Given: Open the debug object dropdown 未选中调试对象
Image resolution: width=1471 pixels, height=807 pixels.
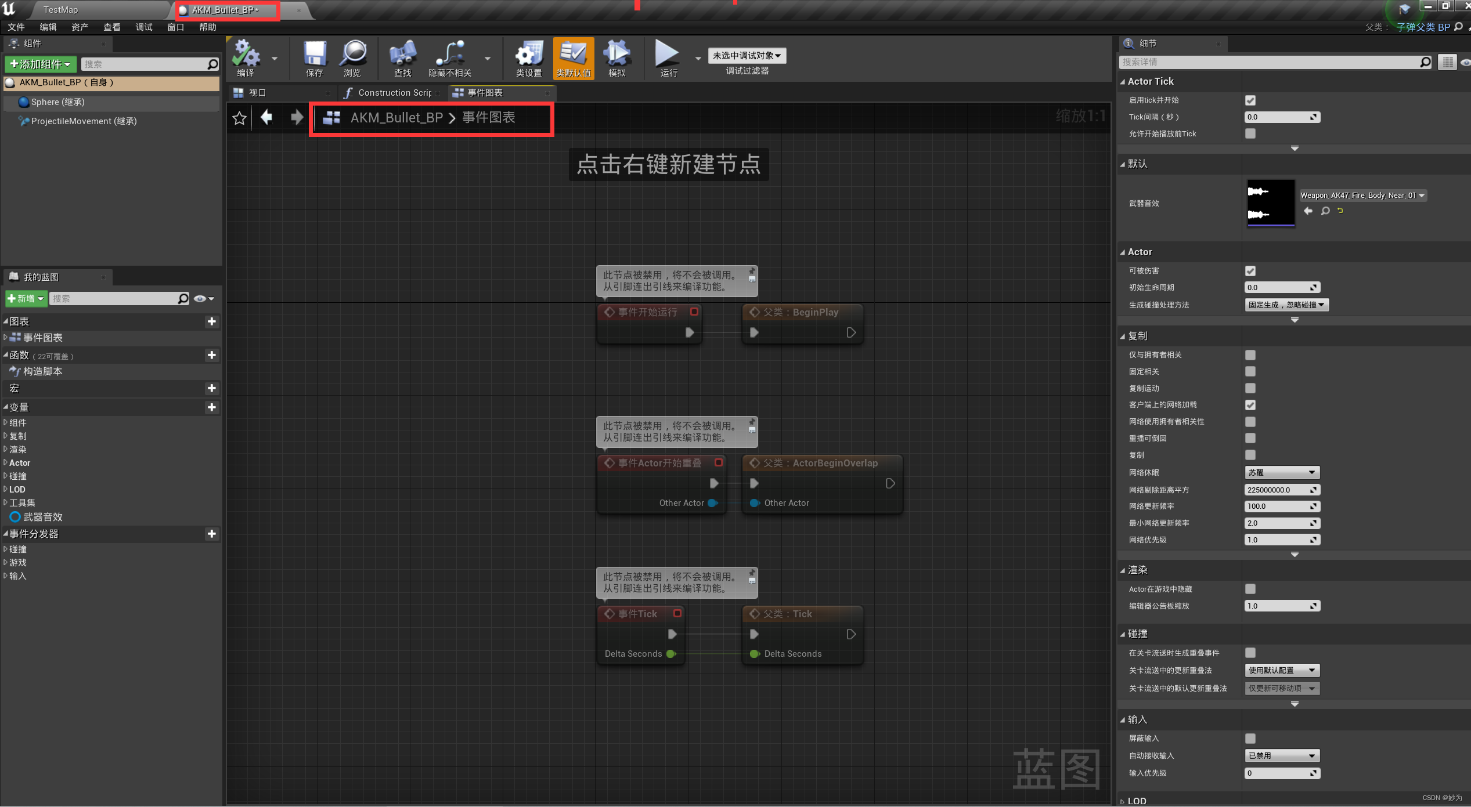Looking at the screenshot, I should (747, 56).
